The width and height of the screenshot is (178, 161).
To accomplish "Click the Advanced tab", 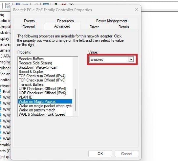I will (x=62, y=26).
